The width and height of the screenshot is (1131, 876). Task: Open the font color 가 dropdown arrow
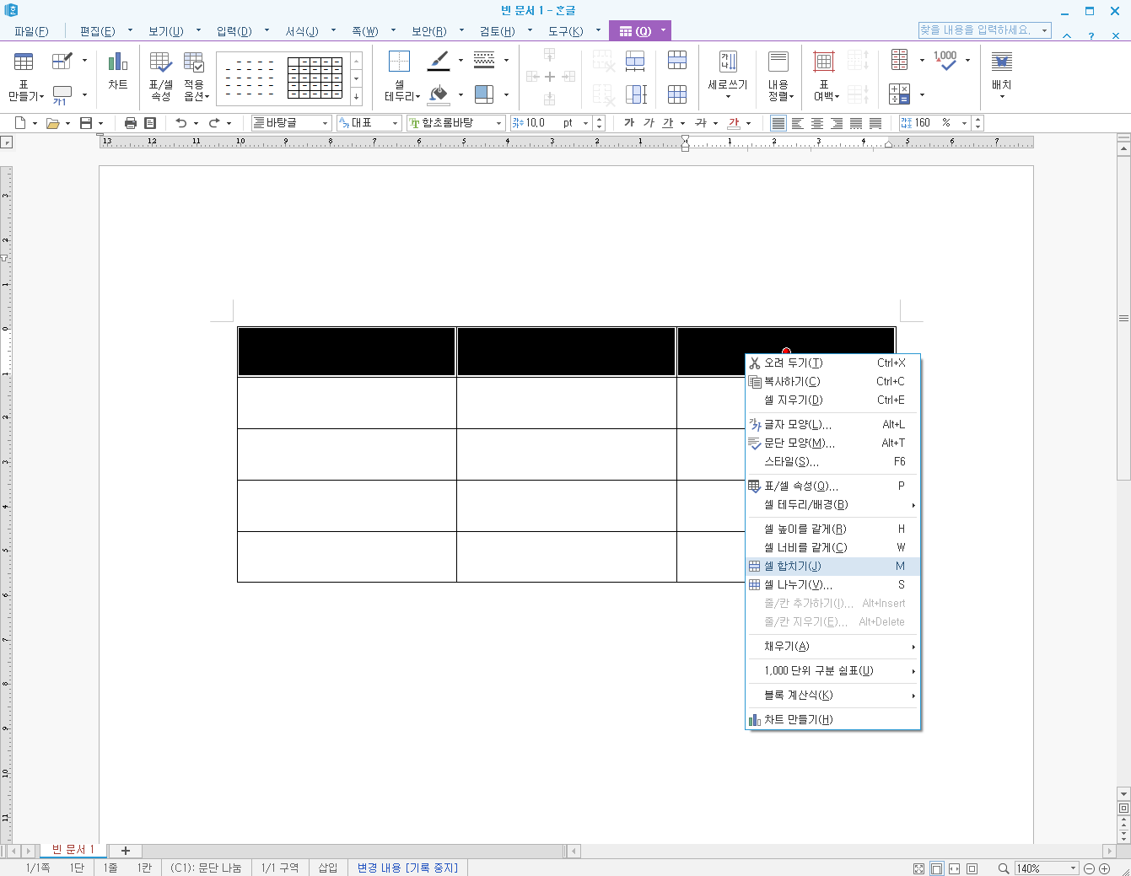tap(748, 123)
